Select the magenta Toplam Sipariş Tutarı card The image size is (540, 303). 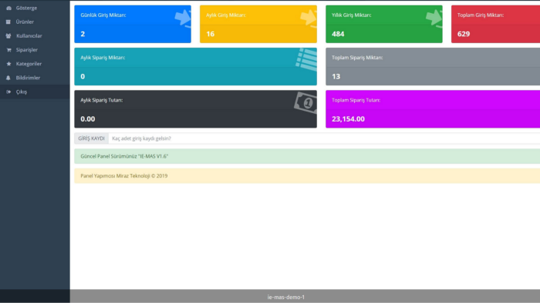pos(433,109)
